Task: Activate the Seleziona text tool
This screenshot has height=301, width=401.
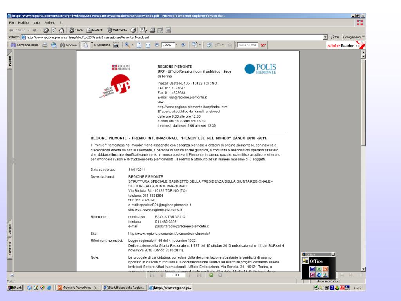Action: tap(101, 45)
